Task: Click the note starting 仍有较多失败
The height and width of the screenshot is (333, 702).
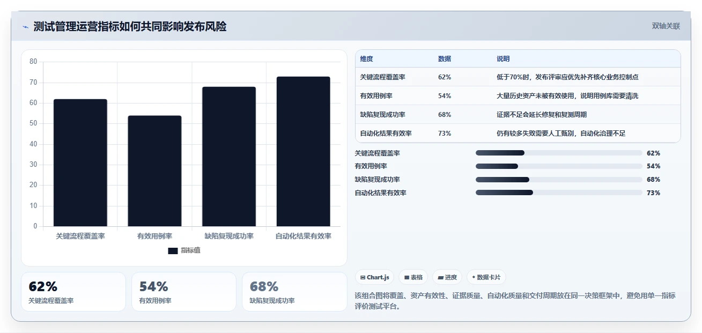Action: 561,133
